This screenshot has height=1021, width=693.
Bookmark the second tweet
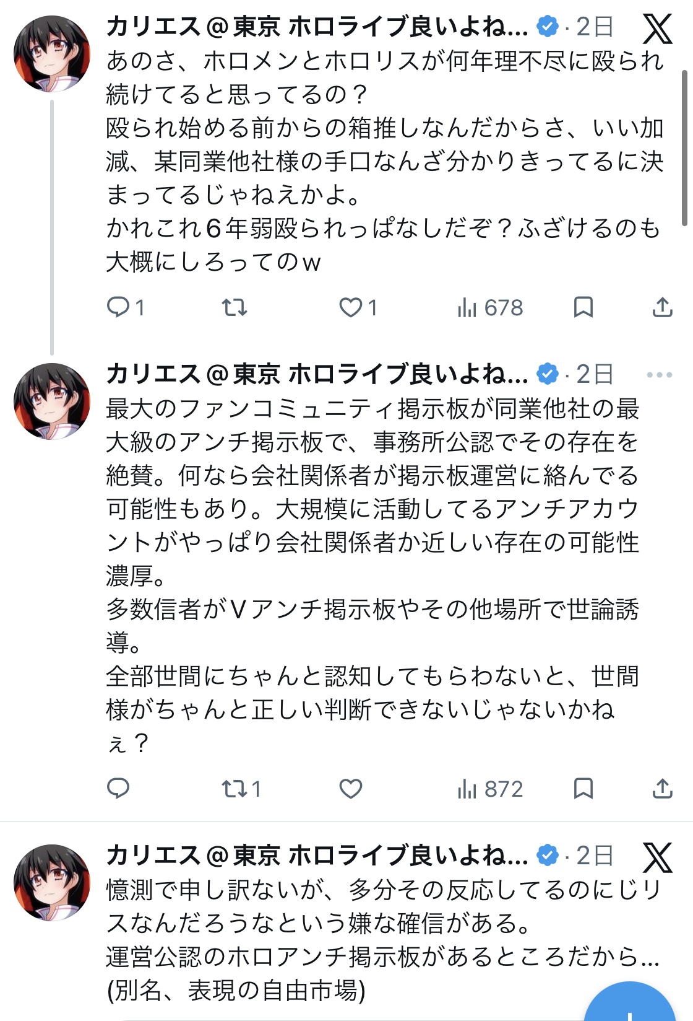pyautogui.click(x=583, y=789)
